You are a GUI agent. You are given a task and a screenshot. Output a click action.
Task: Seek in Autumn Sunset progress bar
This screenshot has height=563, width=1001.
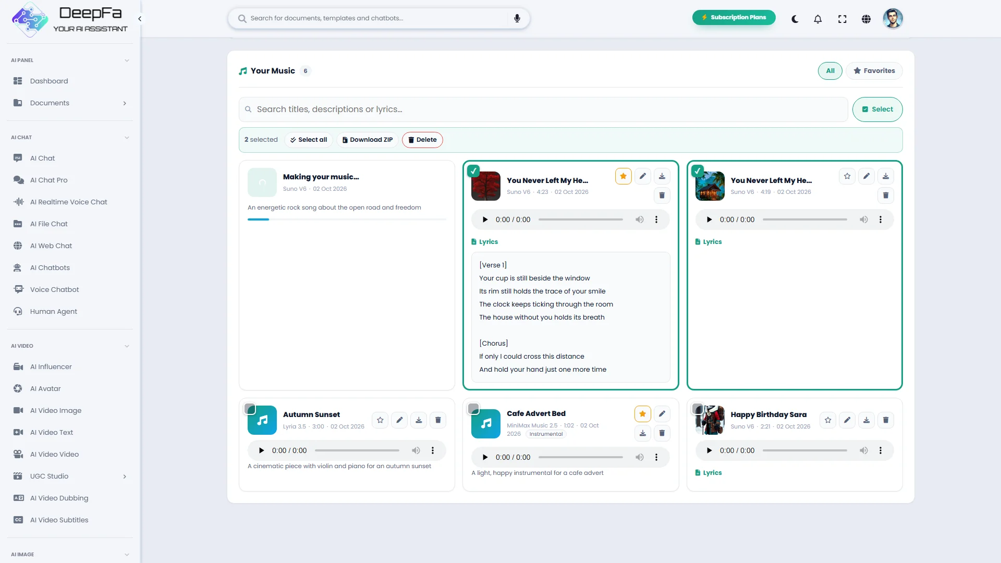click(357, 450)
